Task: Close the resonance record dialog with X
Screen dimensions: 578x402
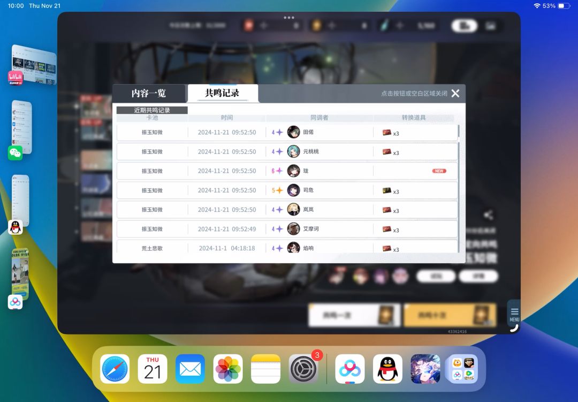Action: 455,93
